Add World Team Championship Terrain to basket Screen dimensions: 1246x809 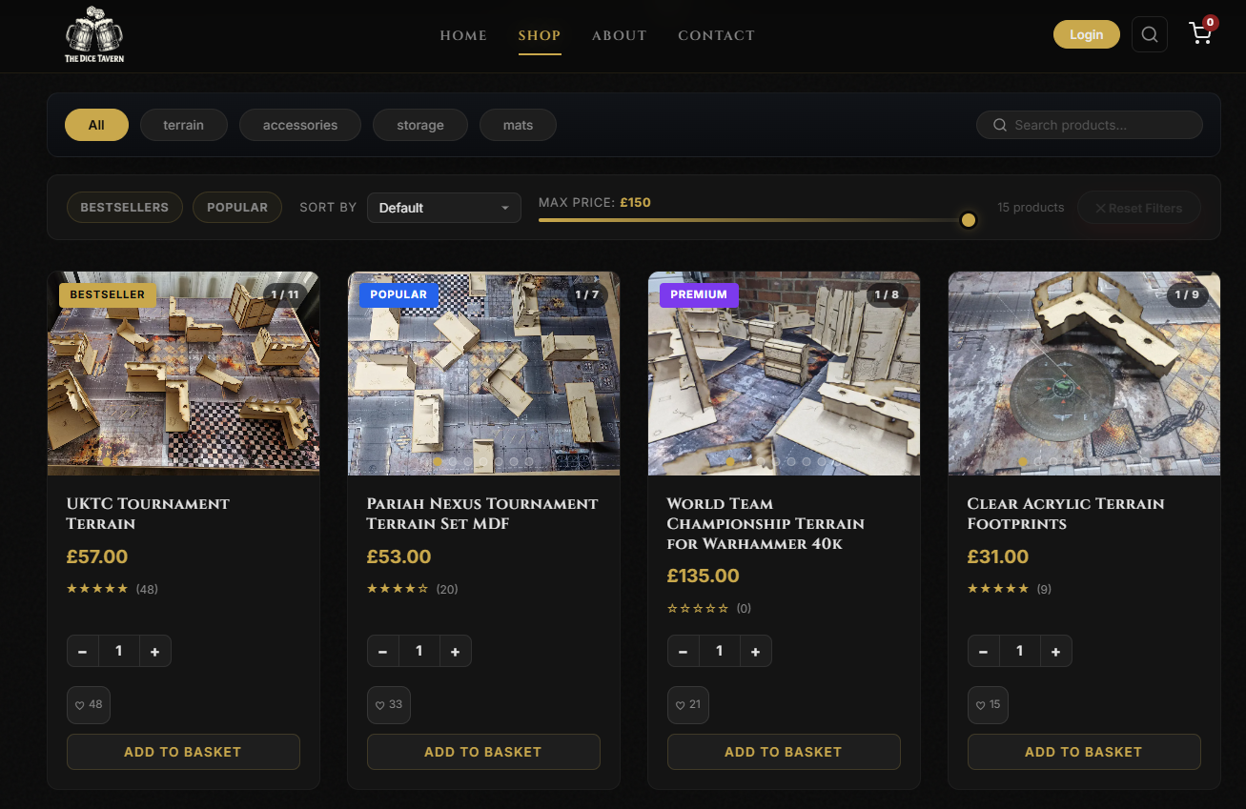784,752
